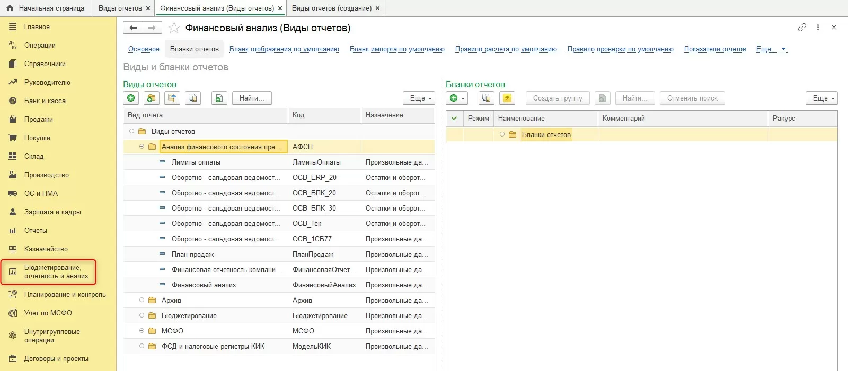
Task: Go to Начальная страница home tab
Action: (x=46, y=8)
